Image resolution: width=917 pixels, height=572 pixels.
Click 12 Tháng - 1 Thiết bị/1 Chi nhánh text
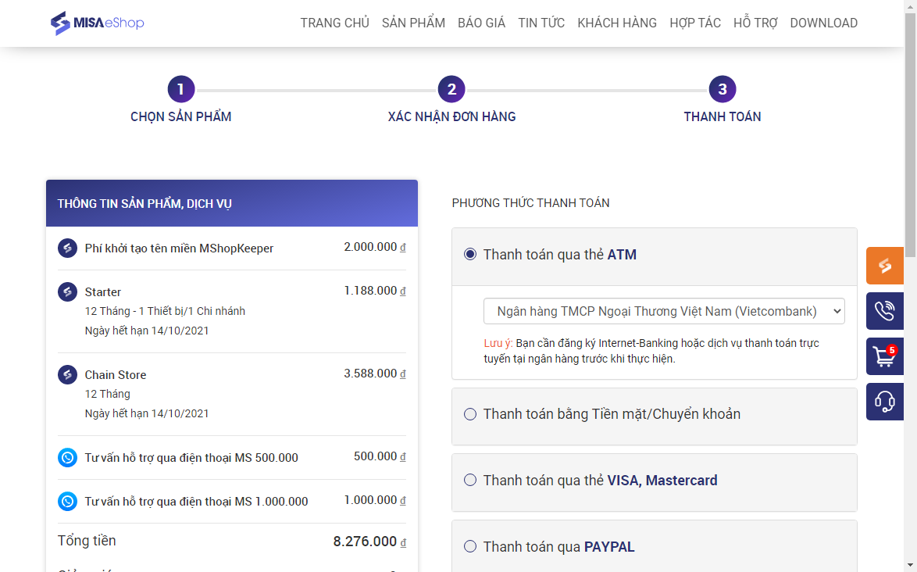165,311
